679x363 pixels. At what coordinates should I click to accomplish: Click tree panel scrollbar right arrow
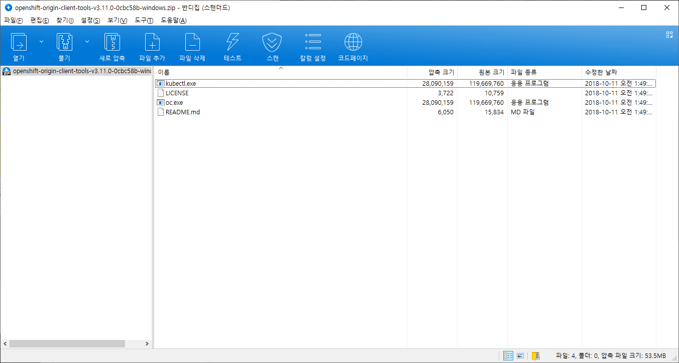(x=147, y=344)
